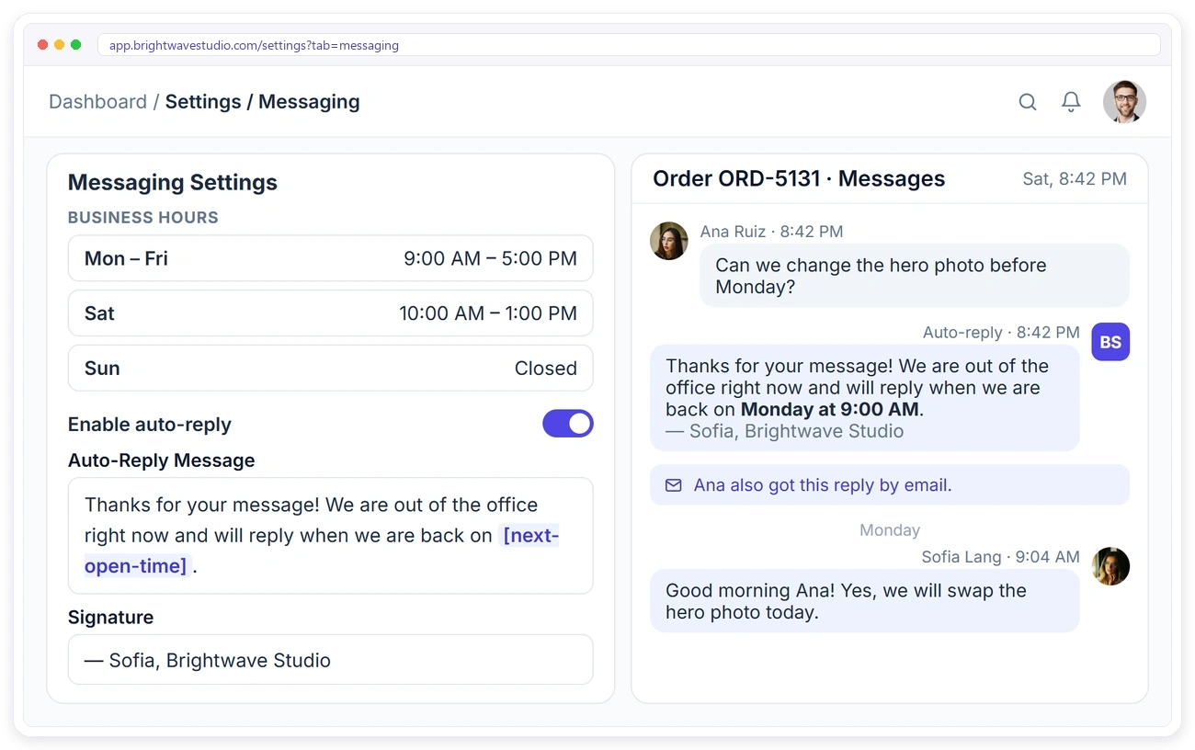Viewport: 1195px width, 750px height.
Task: Click into the Auto-Reply Message text box
Action: [x=331, y=536]
